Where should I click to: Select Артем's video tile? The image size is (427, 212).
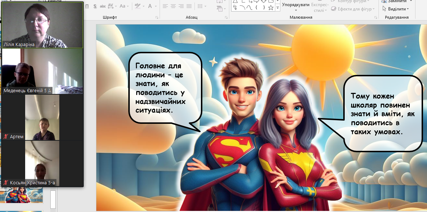click(x=42, y=118)
